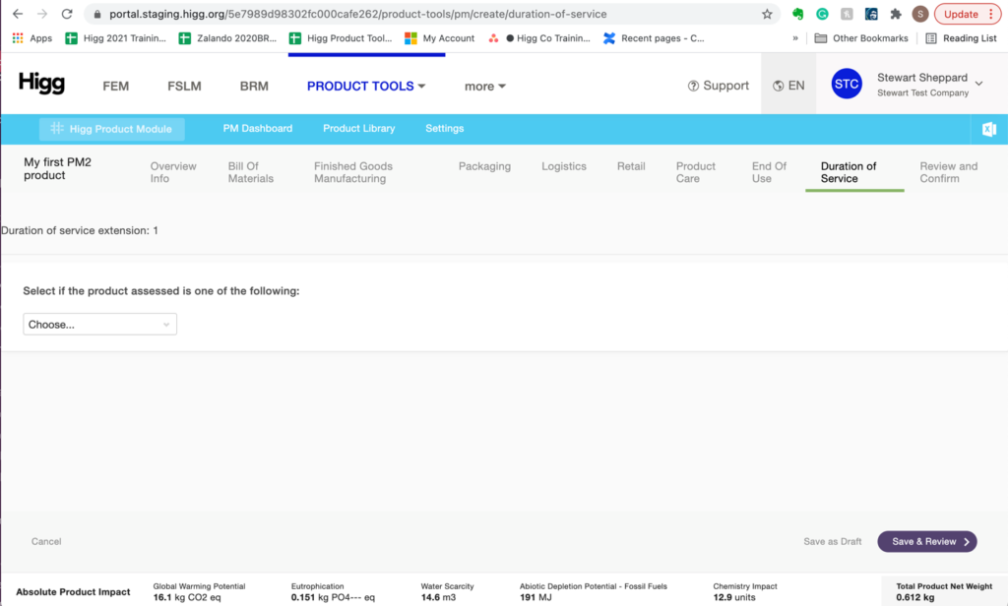Viewport: 1008px width, 606px height.
Task: Open the FSLM section
Action: coord(184,87)
